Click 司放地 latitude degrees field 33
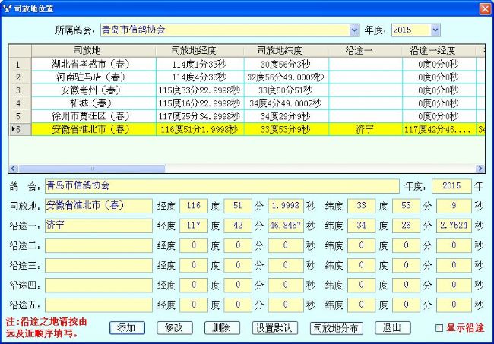This screenshot has height=344, width=494. pos(361,206)
